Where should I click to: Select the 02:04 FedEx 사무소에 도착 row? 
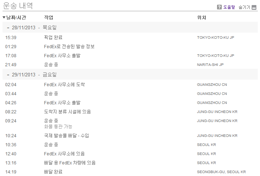click(x=130, y=85)
